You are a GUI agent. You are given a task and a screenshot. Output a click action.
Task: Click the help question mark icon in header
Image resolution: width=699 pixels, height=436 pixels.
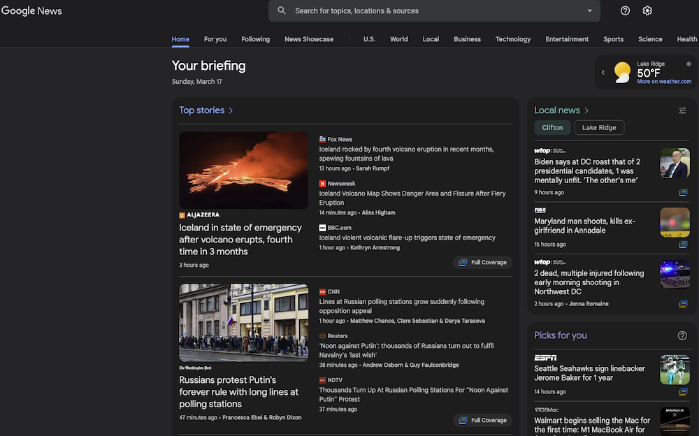pyautogui.click(x=625, y=10)
